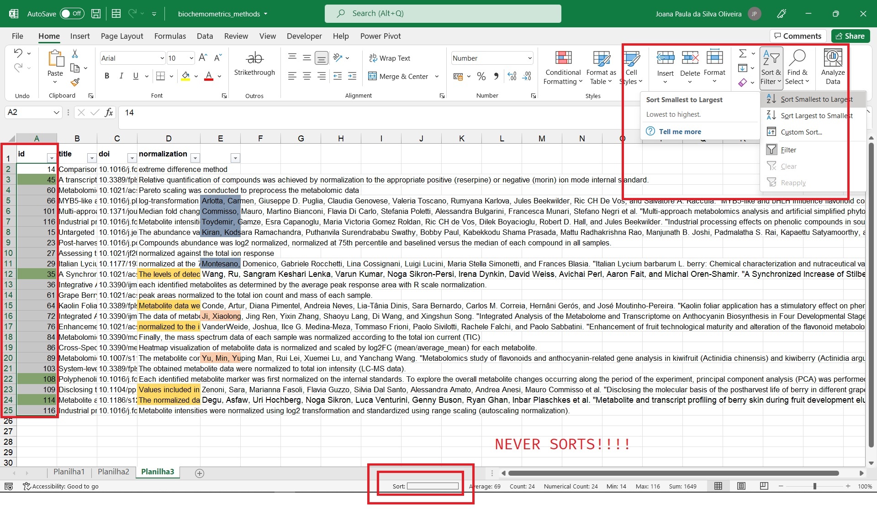Open Conditional Formatting icon
The height and width of the screenshot is (509, 877).
click(563, 58)
